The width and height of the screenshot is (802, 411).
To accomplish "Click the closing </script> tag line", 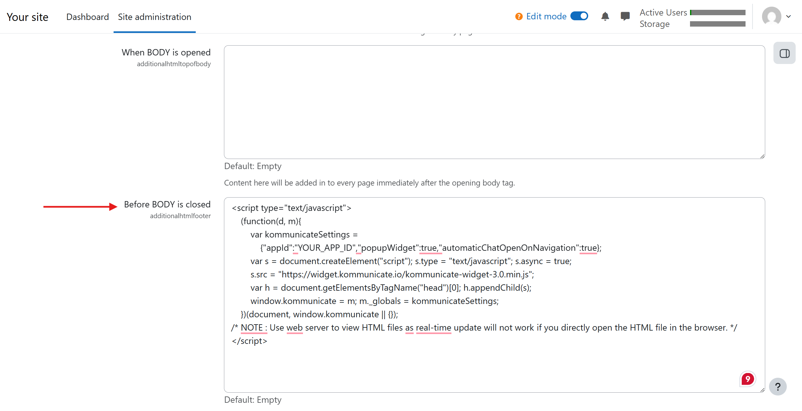I will click(x=250, y=341).
